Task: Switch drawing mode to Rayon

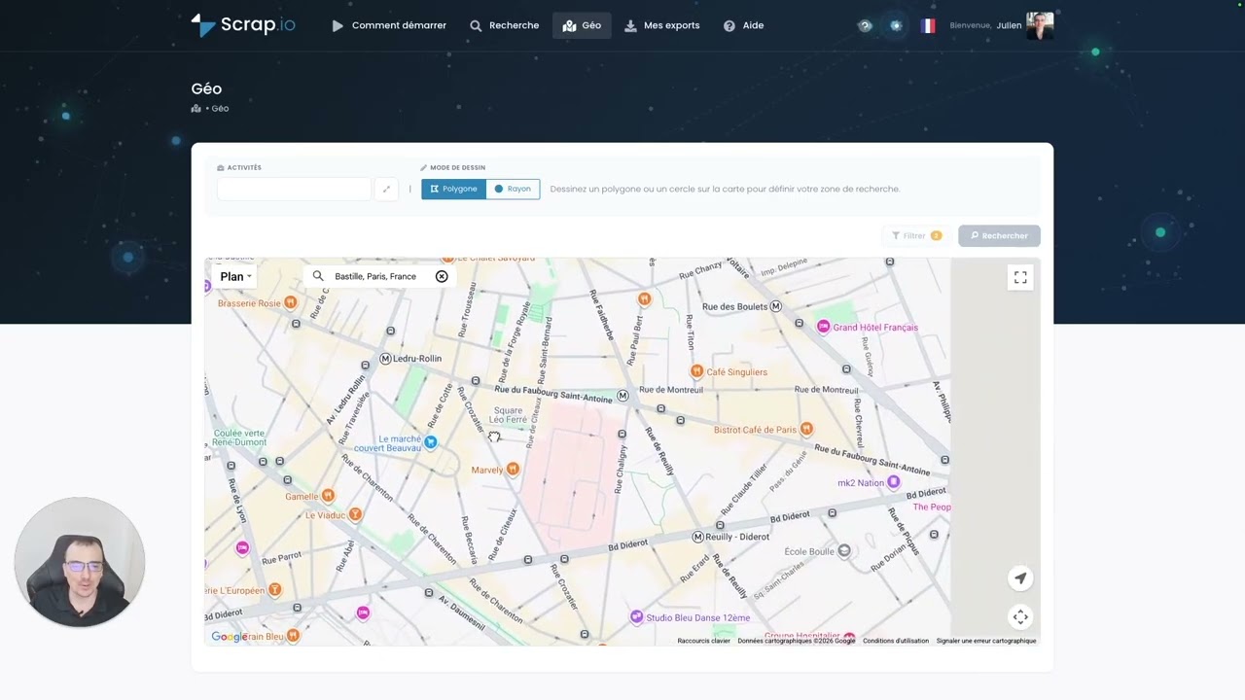Action: [x=513, y=189]
